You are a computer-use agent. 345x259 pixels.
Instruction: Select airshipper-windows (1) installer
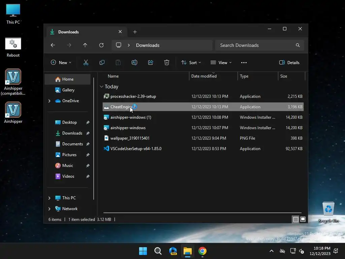[x=203, y=117]
